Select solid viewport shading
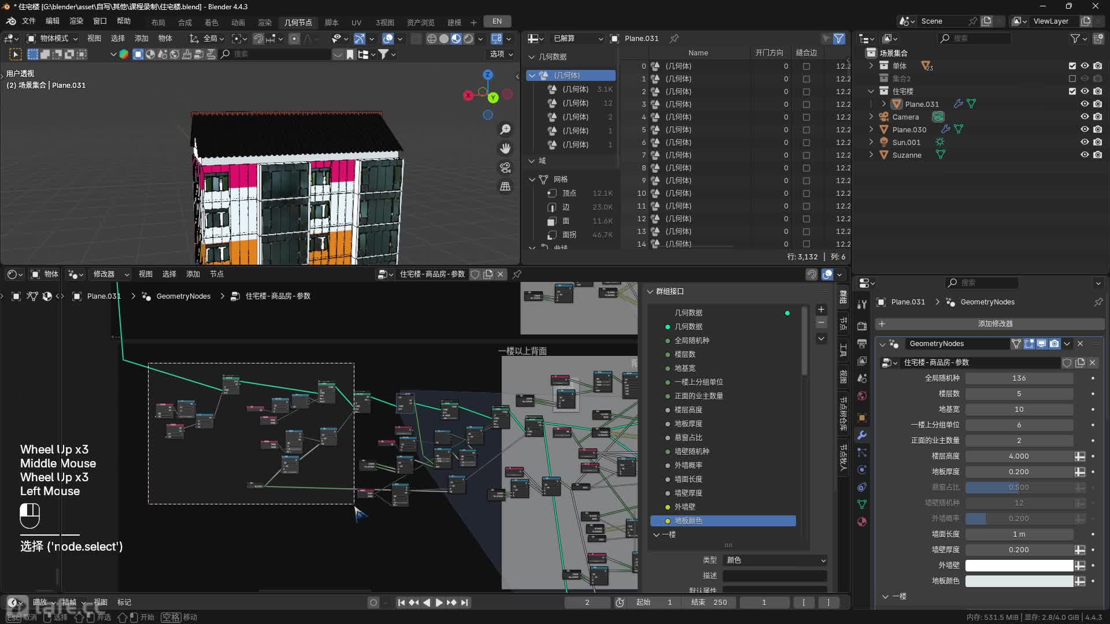The width and height of the screenshot is (1110, 624). (x=443, y=39)
